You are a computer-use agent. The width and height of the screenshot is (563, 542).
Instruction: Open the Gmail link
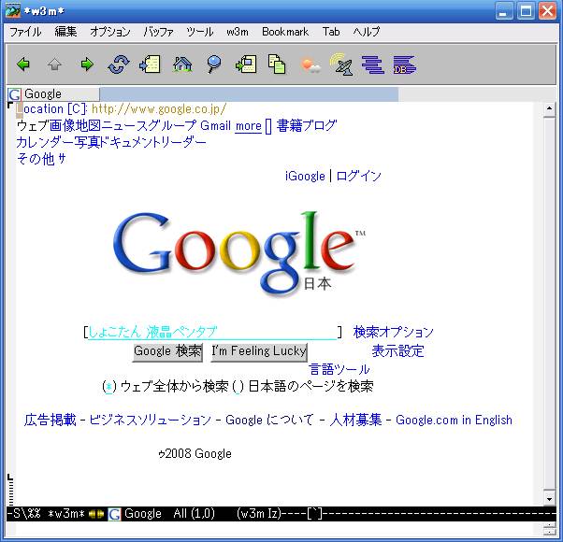pos(216,125)
